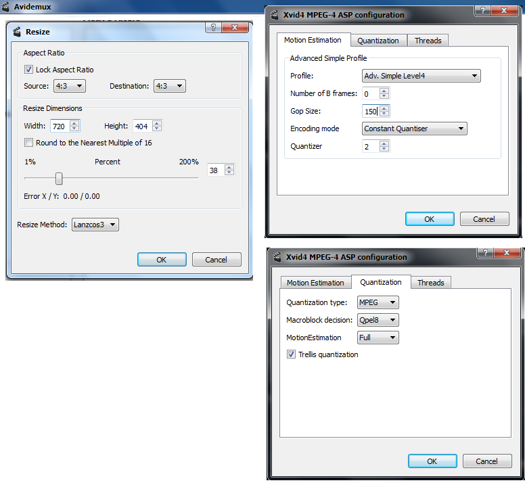Click the help question mark in Resize dialog

click(x=213, y=28)
